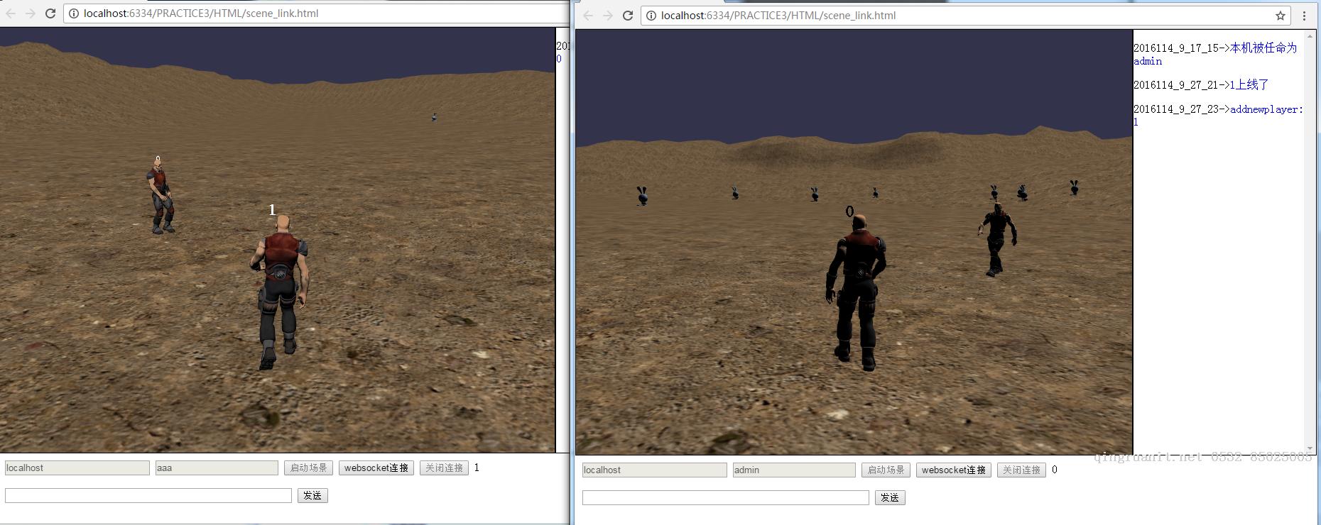The height and width of the screenshot is (525, 1321).
Task: Reload the page in the right browser window
Action: 628,16
